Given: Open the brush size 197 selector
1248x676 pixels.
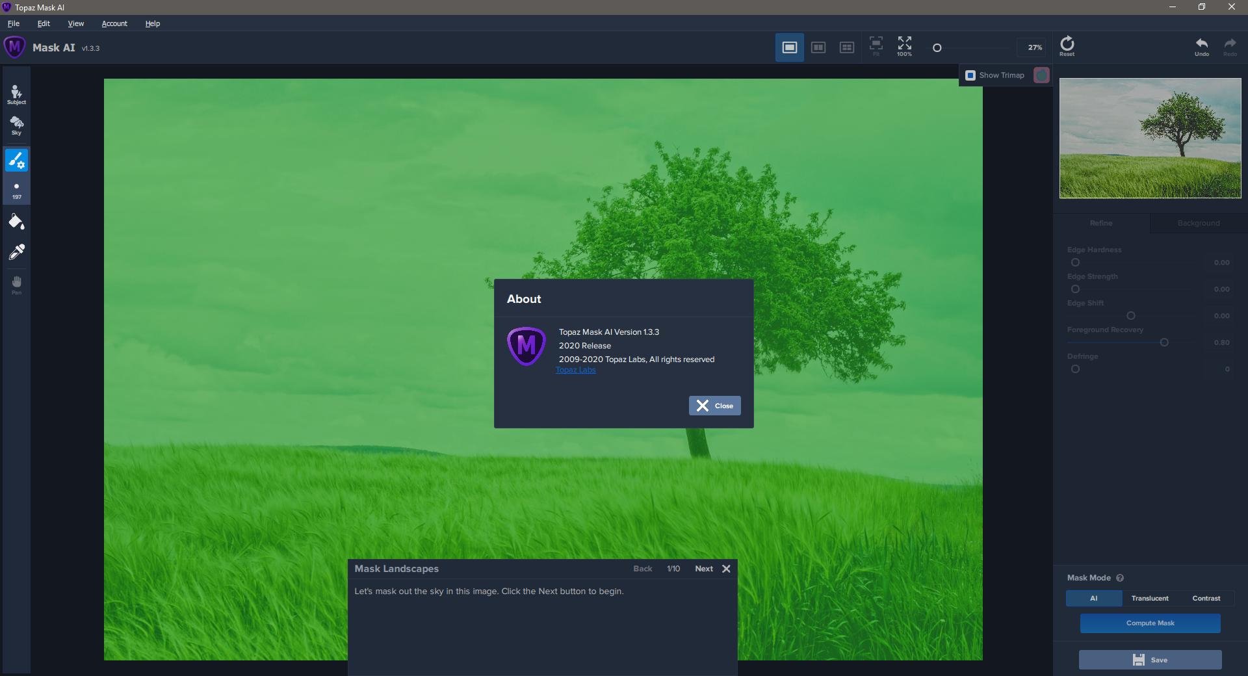Looking at the screenshot, I should point(16,190).
